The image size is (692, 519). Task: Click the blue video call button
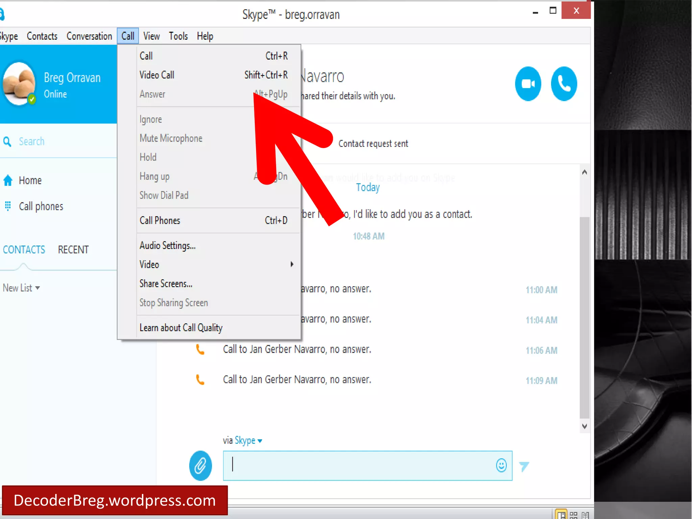[x=528, y=84]
